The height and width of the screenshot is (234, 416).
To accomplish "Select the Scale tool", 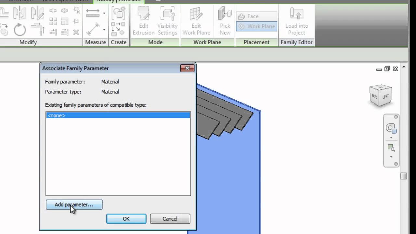I will pos(64,21).
